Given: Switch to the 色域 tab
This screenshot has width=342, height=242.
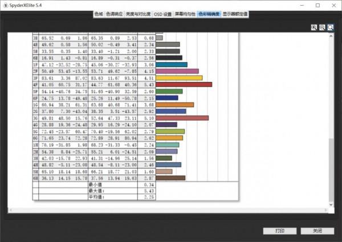Looking at the screenshot, I should [x=99, y=13].
